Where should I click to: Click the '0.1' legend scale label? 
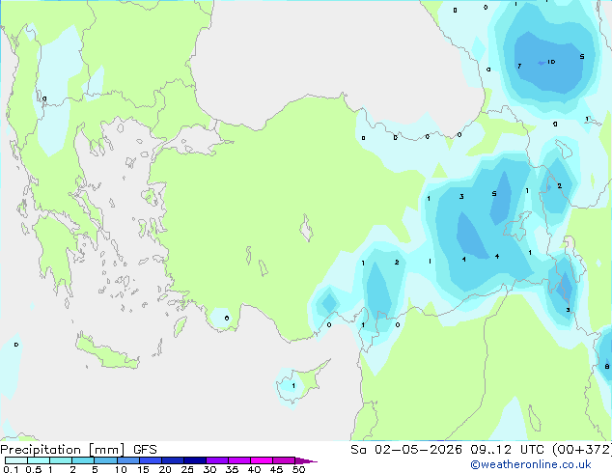click(11, 469)
